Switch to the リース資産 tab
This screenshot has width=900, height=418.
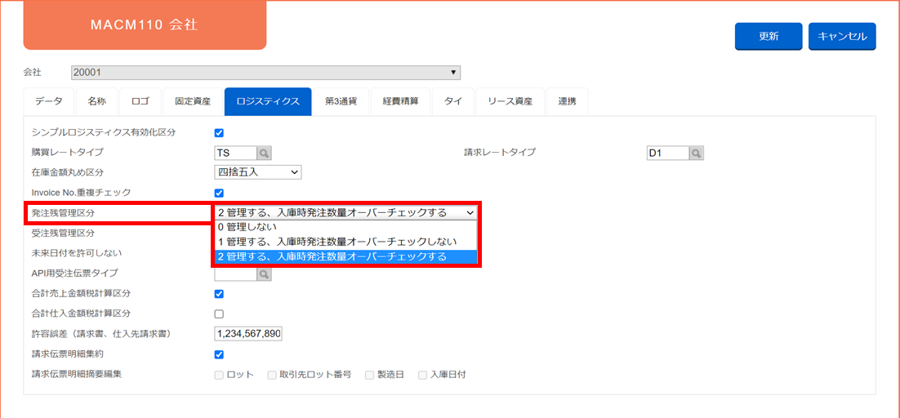pyautogui.click(x=510, y=102)
